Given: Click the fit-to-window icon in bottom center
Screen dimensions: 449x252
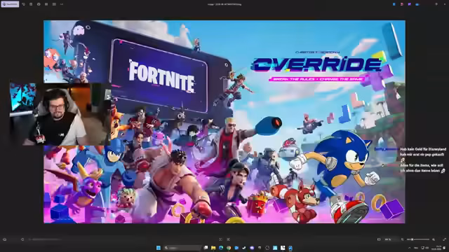Looking at the screenshot, I should [220, 239].
